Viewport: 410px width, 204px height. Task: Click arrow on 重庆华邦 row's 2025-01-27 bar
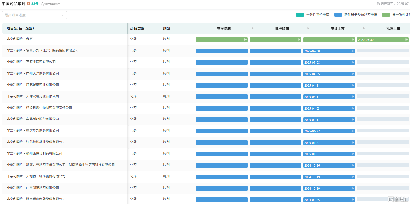[x=353, y=131]
